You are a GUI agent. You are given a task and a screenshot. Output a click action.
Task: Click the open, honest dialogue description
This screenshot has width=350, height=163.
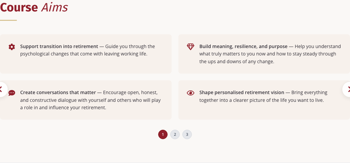(x=91, y=100)
